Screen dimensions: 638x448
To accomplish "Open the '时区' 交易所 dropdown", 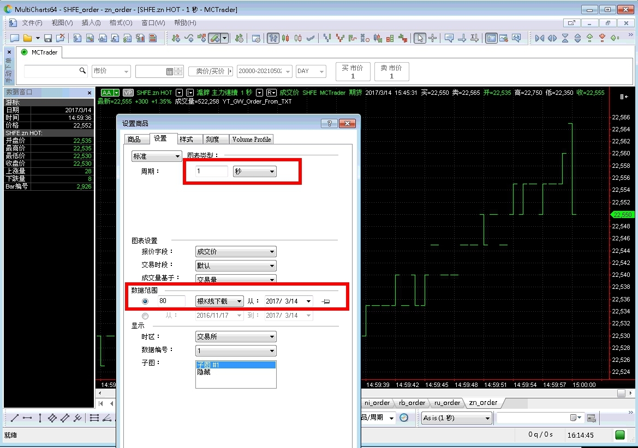I will click(236, 337).
